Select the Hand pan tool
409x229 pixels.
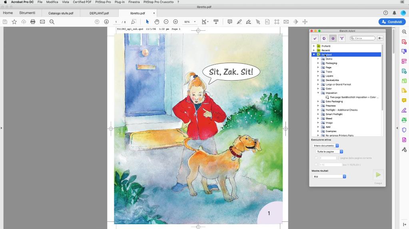(x=156, y=22)
